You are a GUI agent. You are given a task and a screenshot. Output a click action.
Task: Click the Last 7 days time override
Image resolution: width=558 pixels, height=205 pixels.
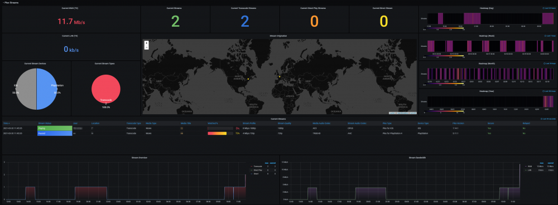click(x=550, y=36)
